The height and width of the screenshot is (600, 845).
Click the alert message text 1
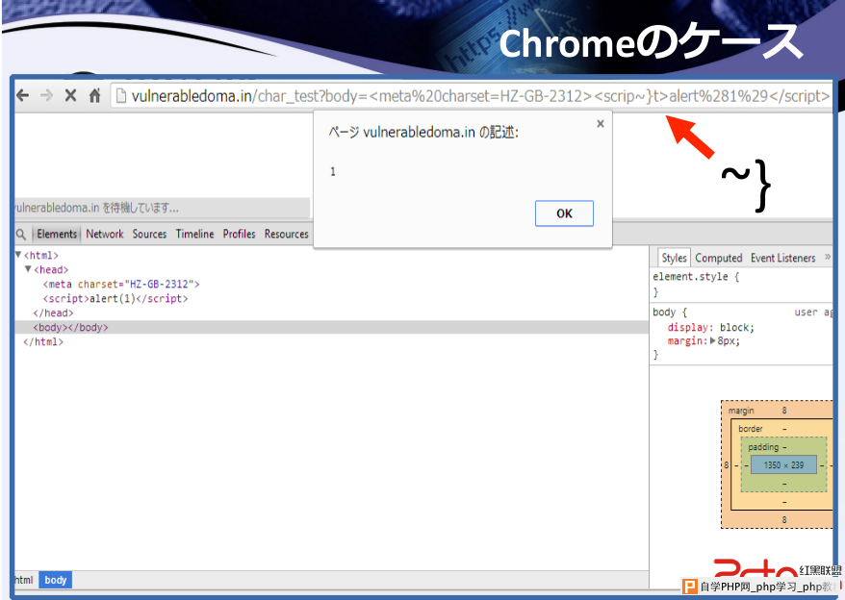point(333,172)
